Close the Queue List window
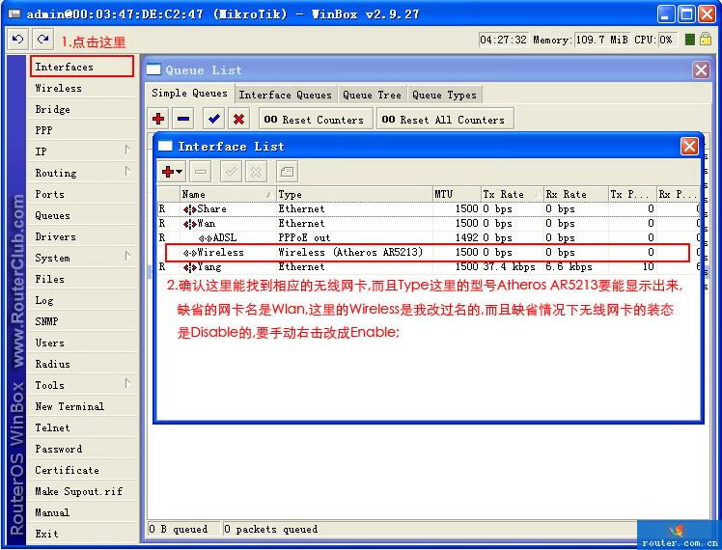The image size is (722, 550). (x=701, y=70)
